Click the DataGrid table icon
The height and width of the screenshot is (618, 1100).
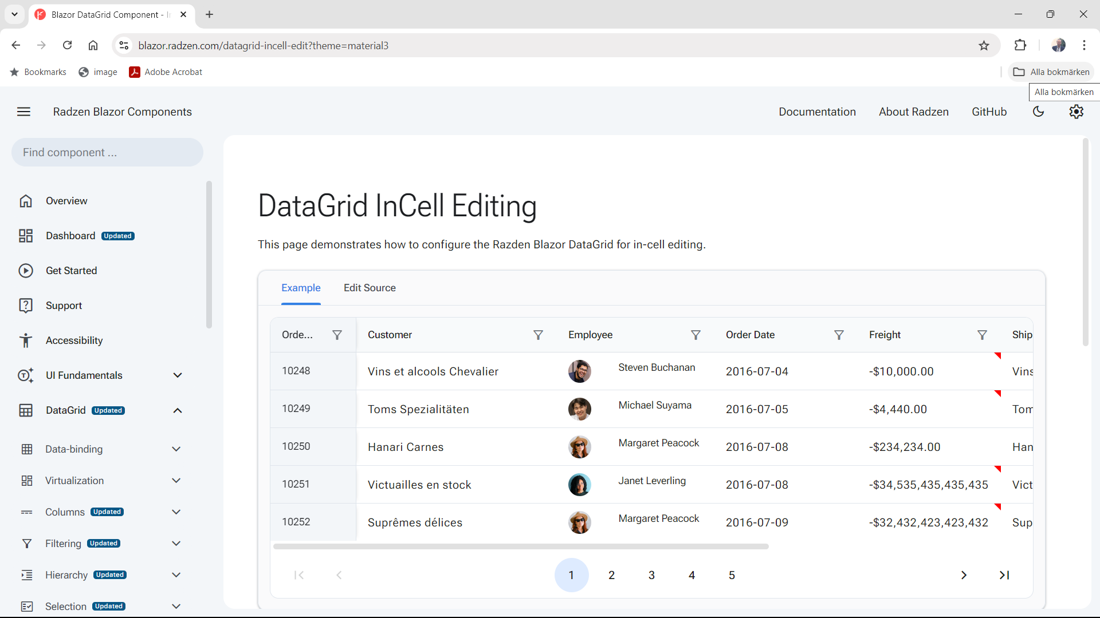pos(26,410)
